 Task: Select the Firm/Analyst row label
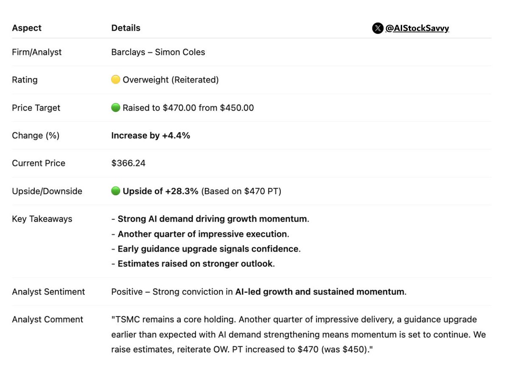36,52
